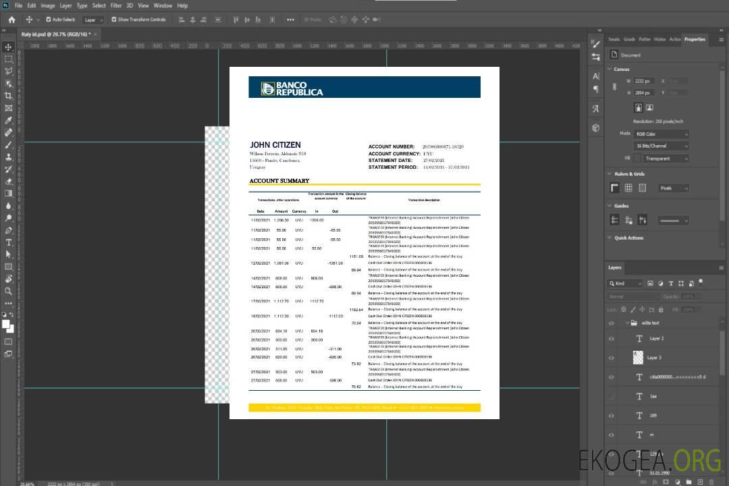
Task: Click the lock all icon in Layers
Action: [661, 309]
